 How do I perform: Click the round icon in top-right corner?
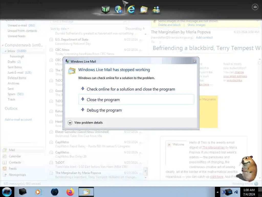pos(255,7)
